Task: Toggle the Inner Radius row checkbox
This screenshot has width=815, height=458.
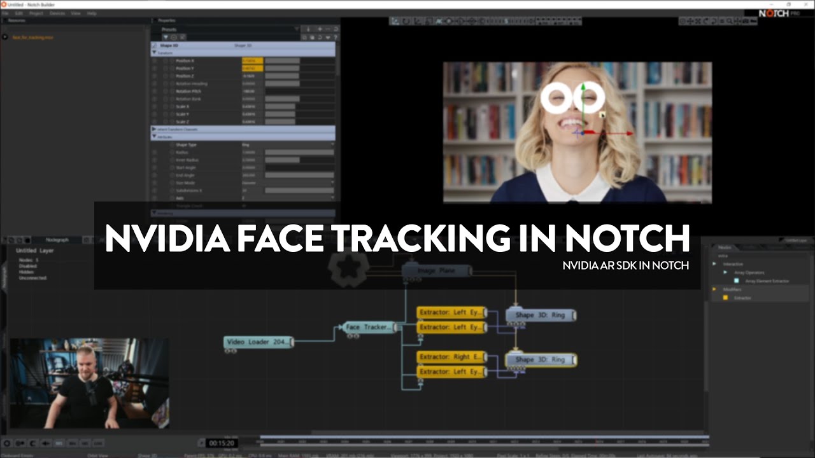Action: click(154, 160)
